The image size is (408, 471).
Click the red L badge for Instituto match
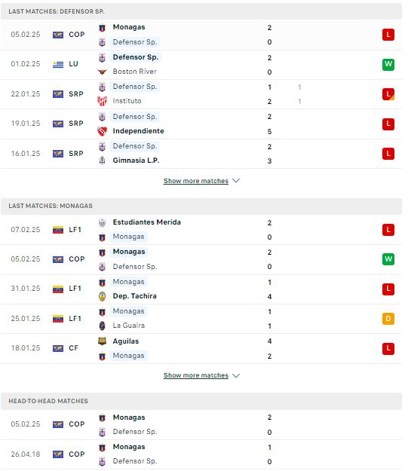tap(388, 94)
